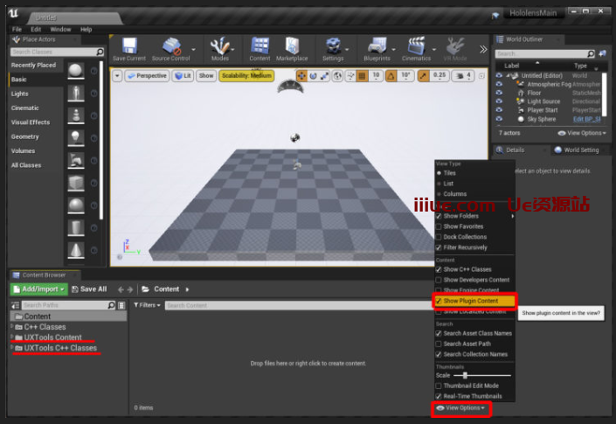Select the List view type radio button
This screenshot has width=616, height=424.
click(440, 184)
